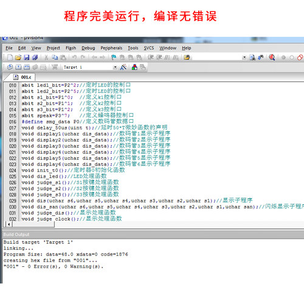The width and height of the screenshot is (304, 304).
Task: Open a file using the folder icon
Action: (18, 58)
